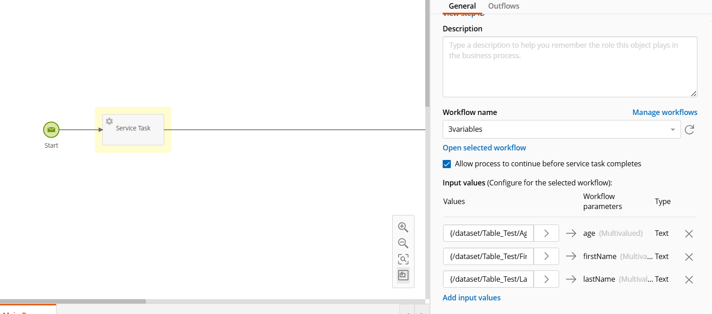Image resolution: width=712 pixels, height=314 pixels.
Task: Expand value picker for age parameter
Action: click(546, 234)
